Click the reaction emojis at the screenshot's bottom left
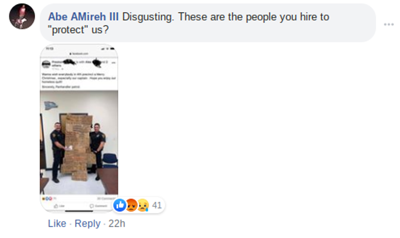 [47, 198]
